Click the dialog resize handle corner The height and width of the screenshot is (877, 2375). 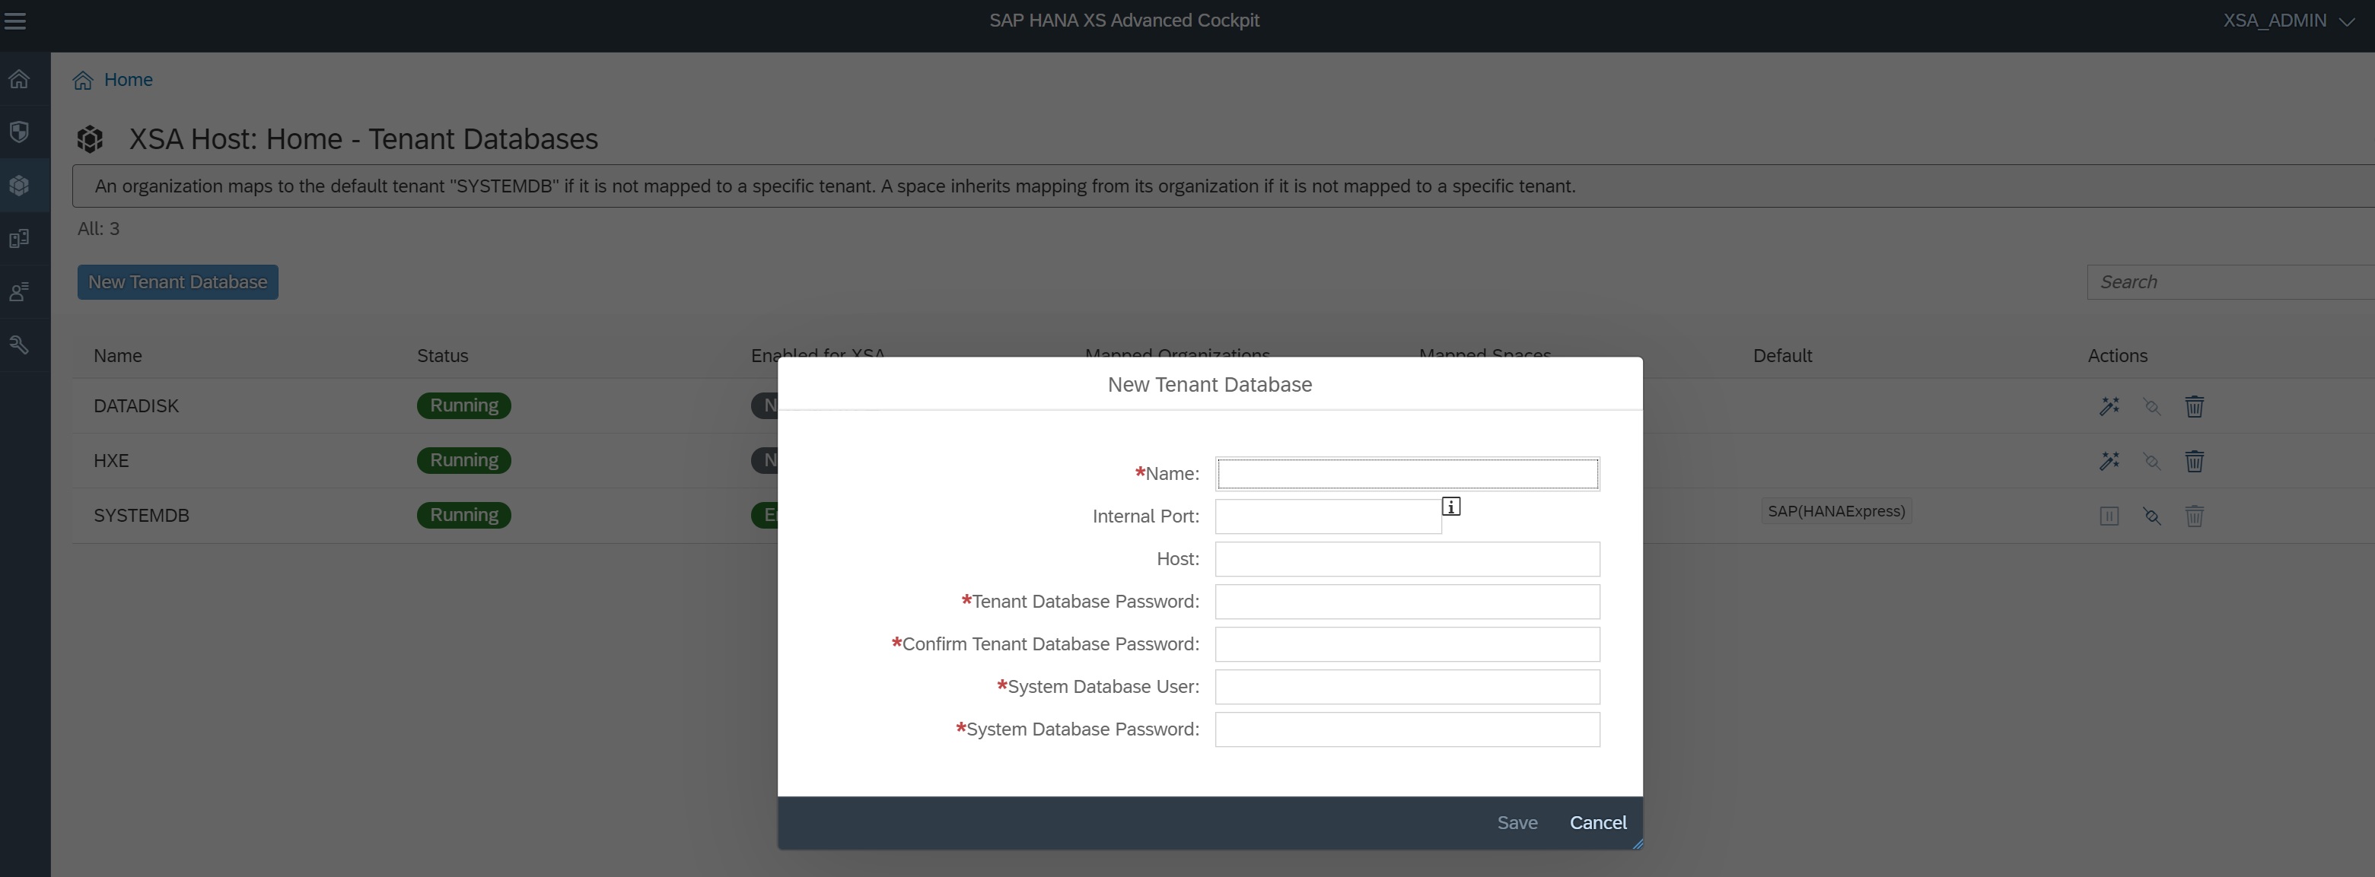[x=1637, y=843]
